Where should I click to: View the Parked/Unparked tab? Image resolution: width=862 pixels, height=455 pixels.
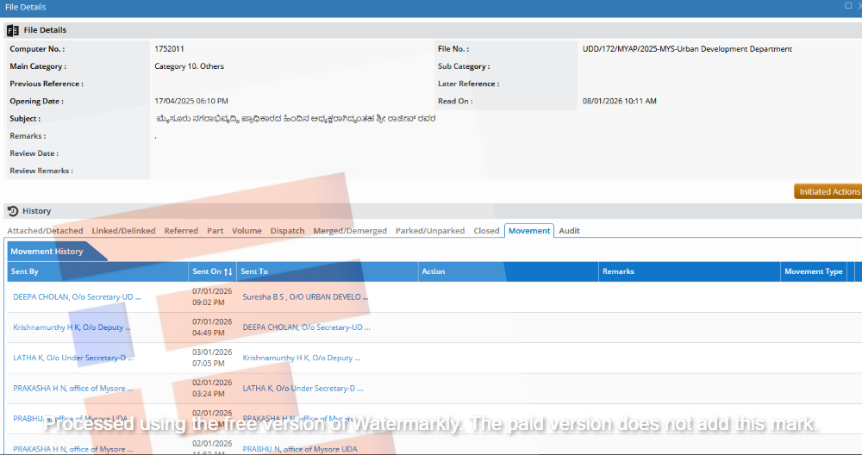[x=430, y=231]
